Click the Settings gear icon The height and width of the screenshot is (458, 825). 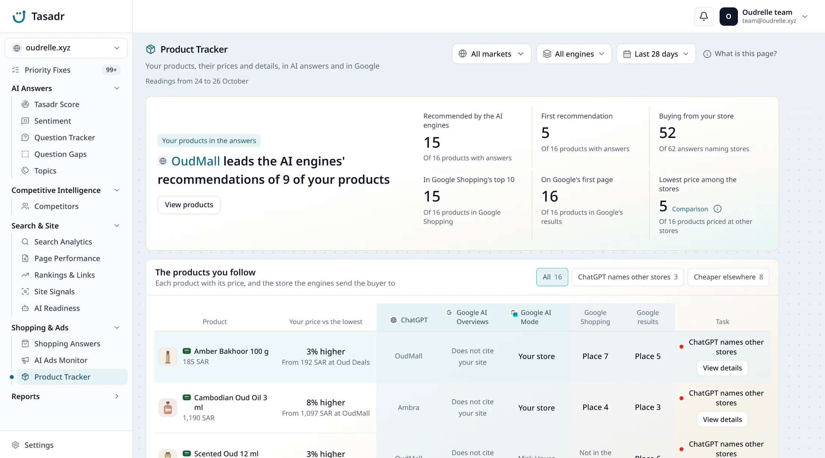coord(15,445)
